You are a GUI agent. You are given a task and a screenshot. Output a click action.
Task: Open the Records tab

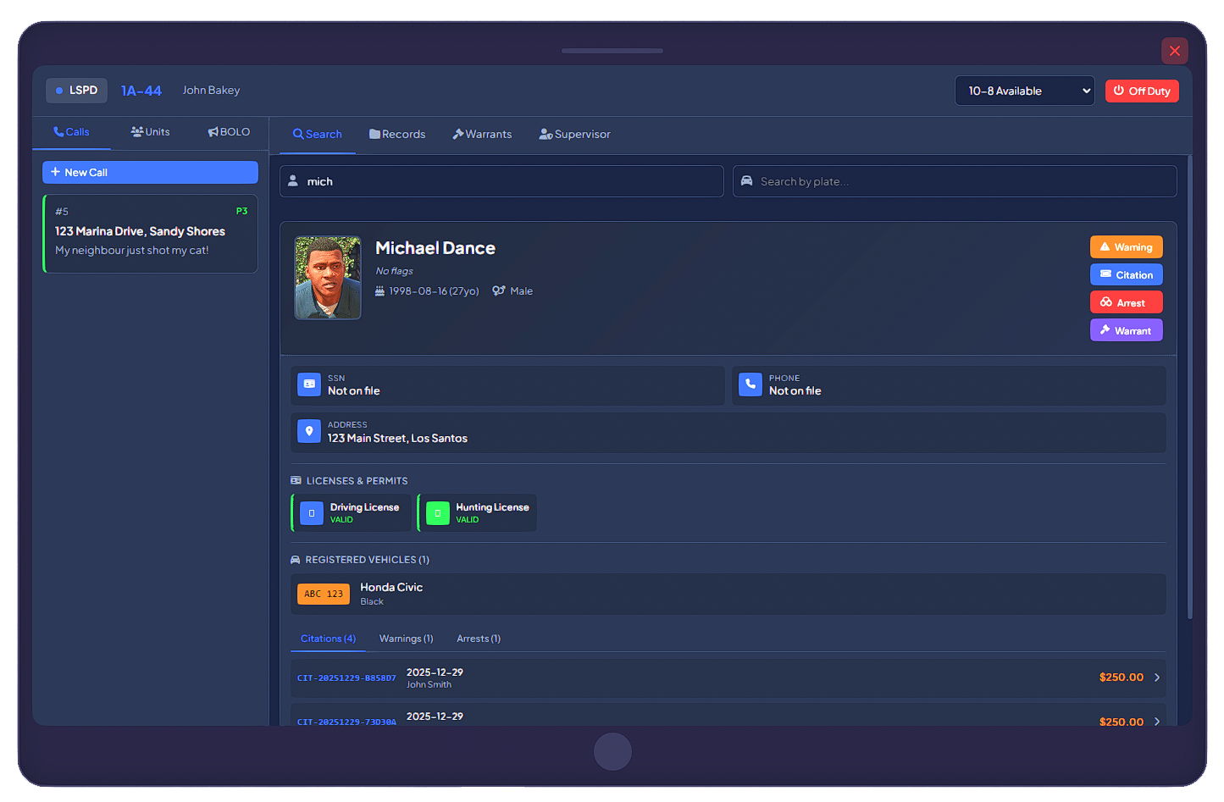tap(397, 134)
